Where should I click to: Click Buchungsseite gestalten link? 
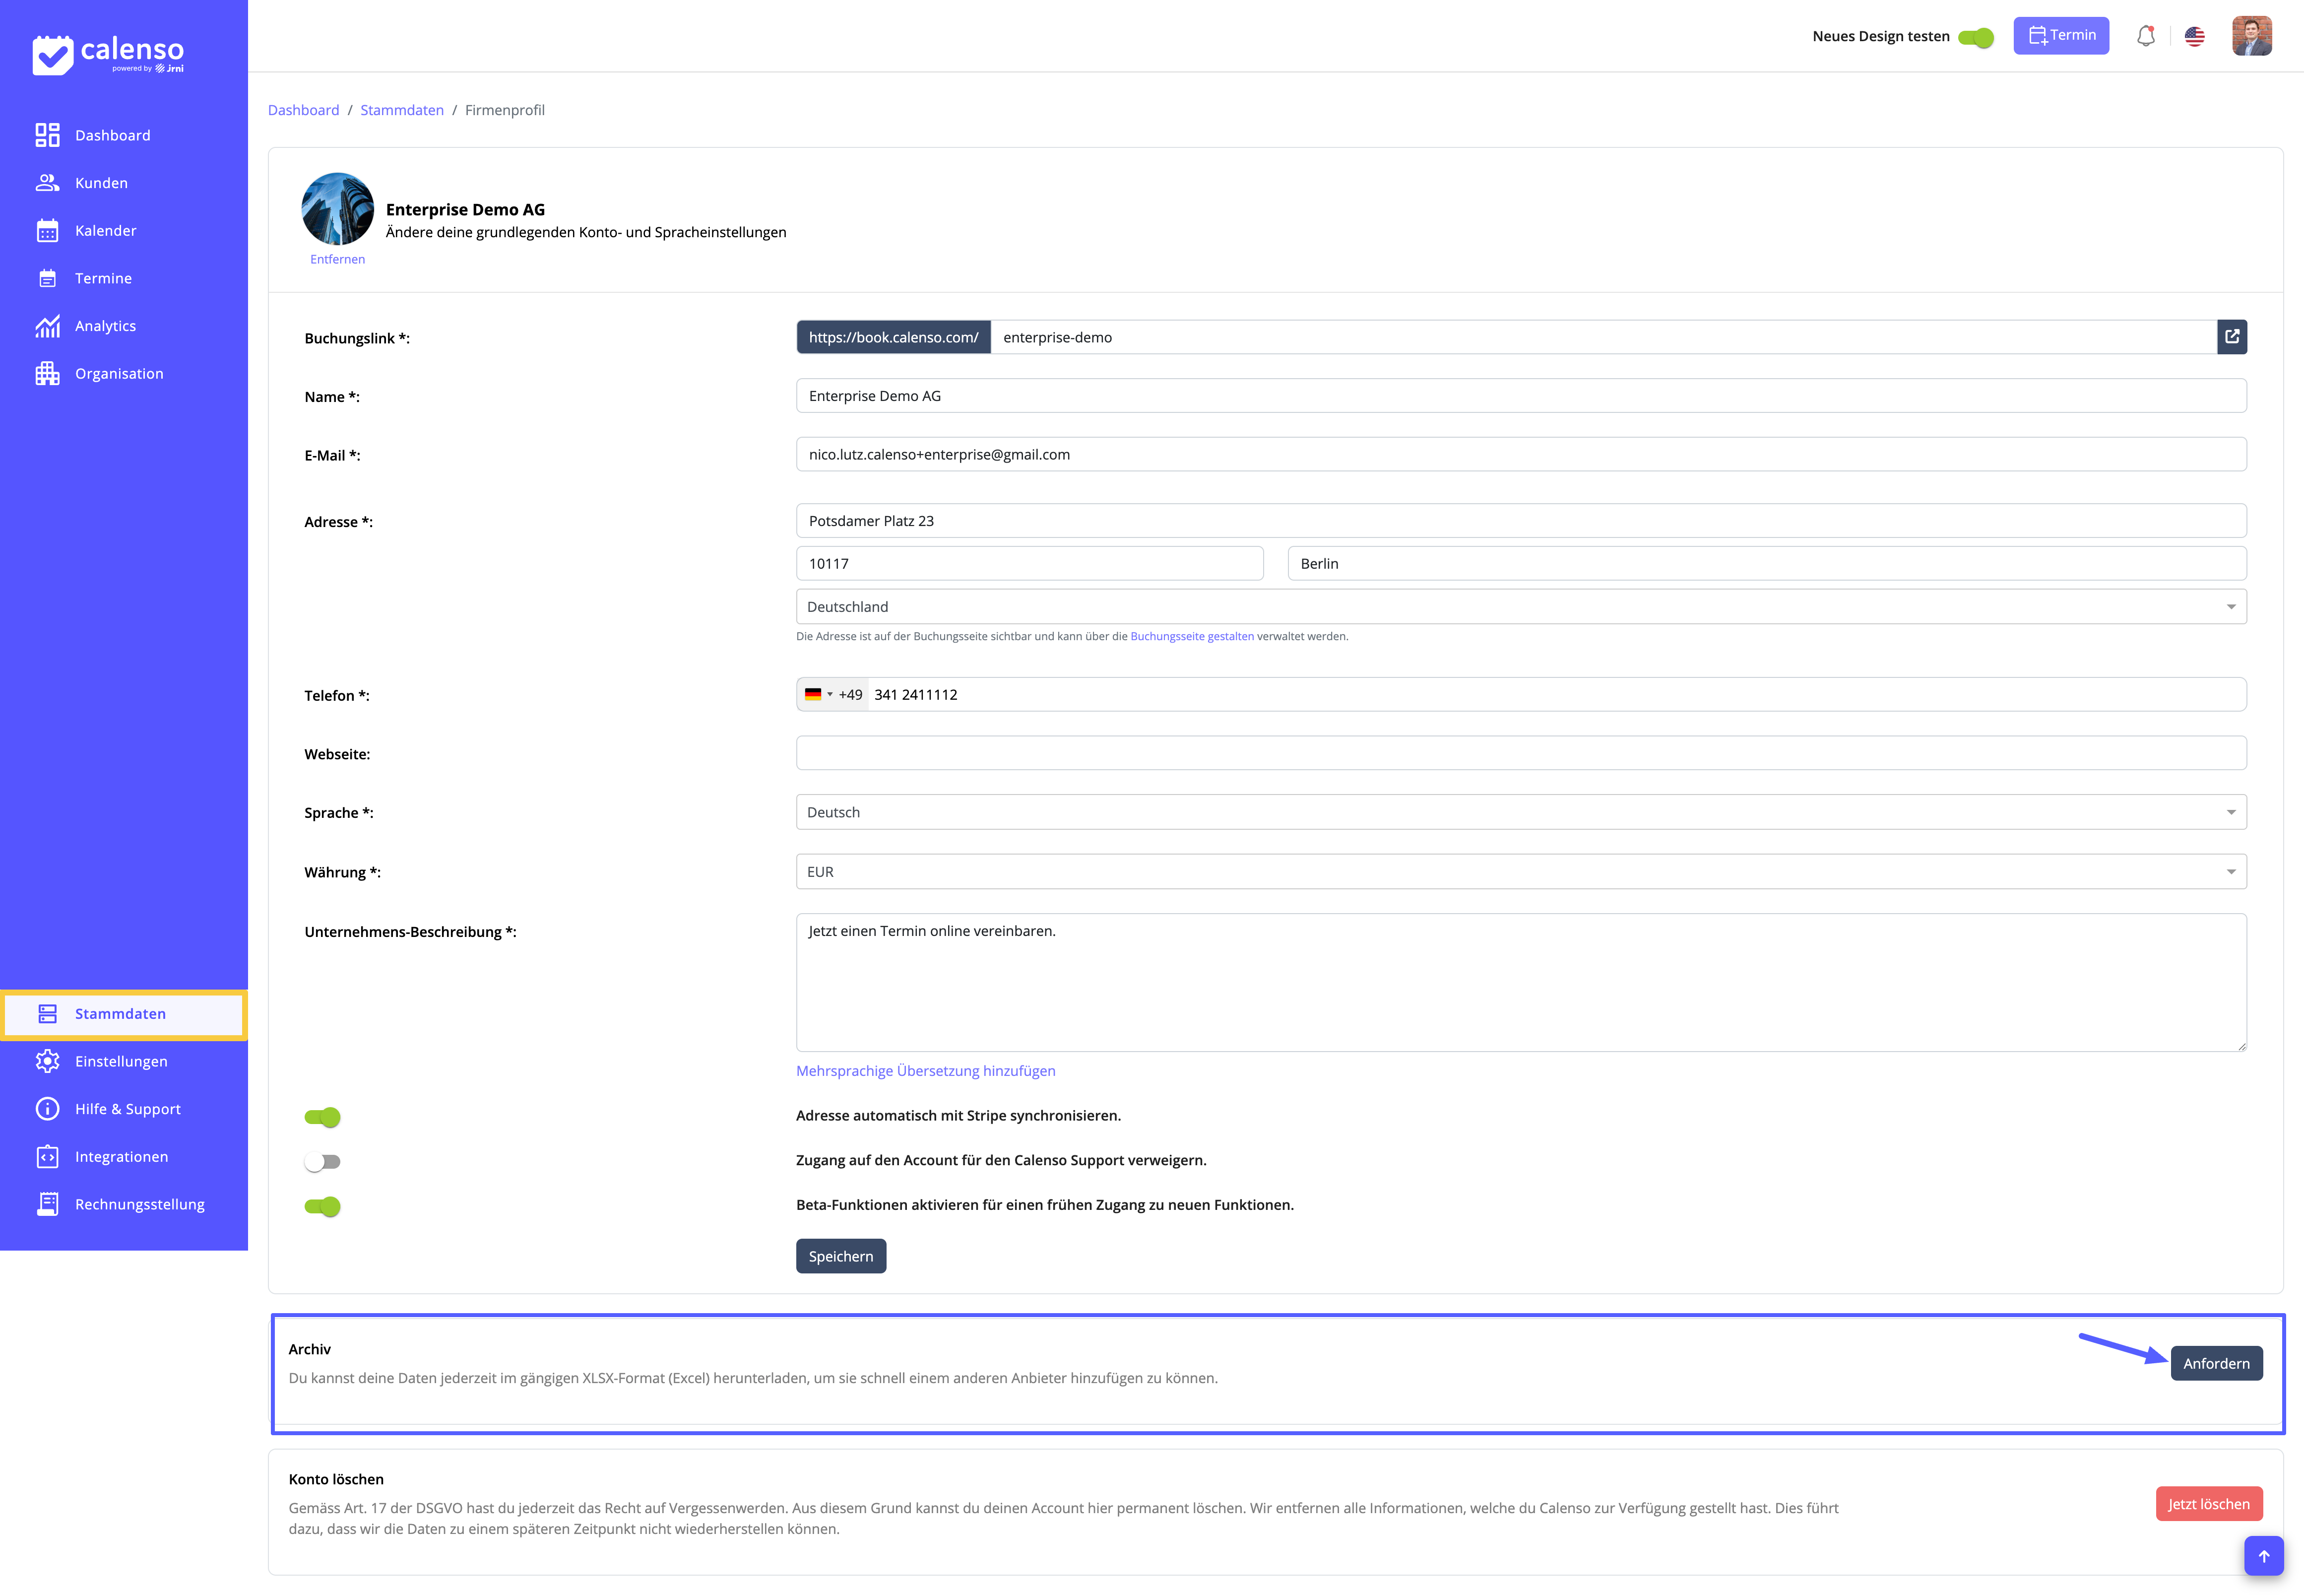coord(1192,637)
